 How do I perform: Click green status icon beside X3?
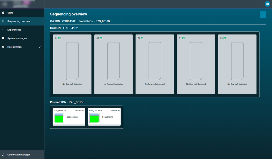[142, 38]
